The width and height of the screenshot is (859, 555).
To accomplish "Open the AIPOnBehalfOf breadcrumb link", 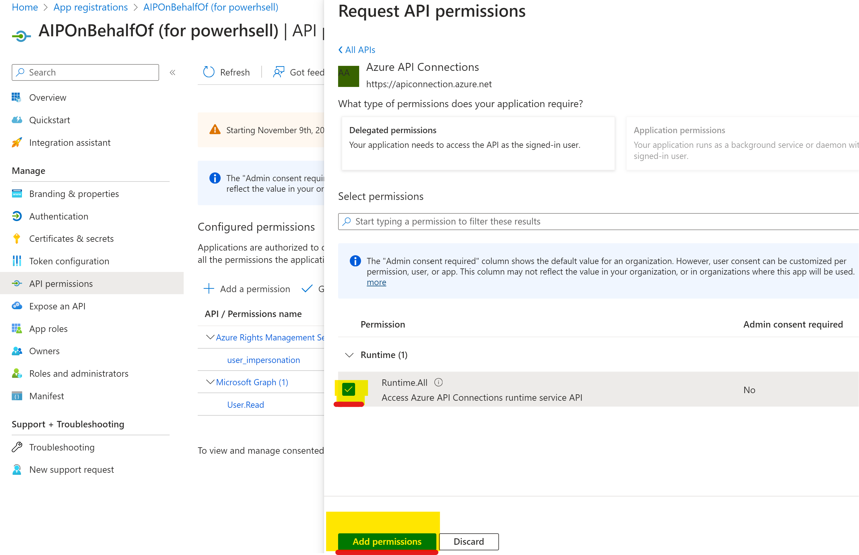I will 211,7.
